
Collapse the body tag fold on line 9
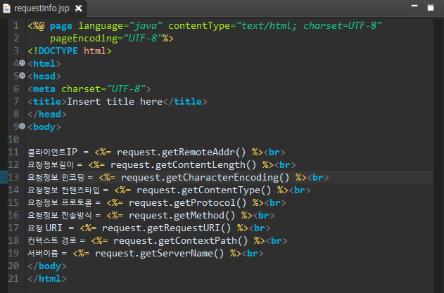[22, 126]
